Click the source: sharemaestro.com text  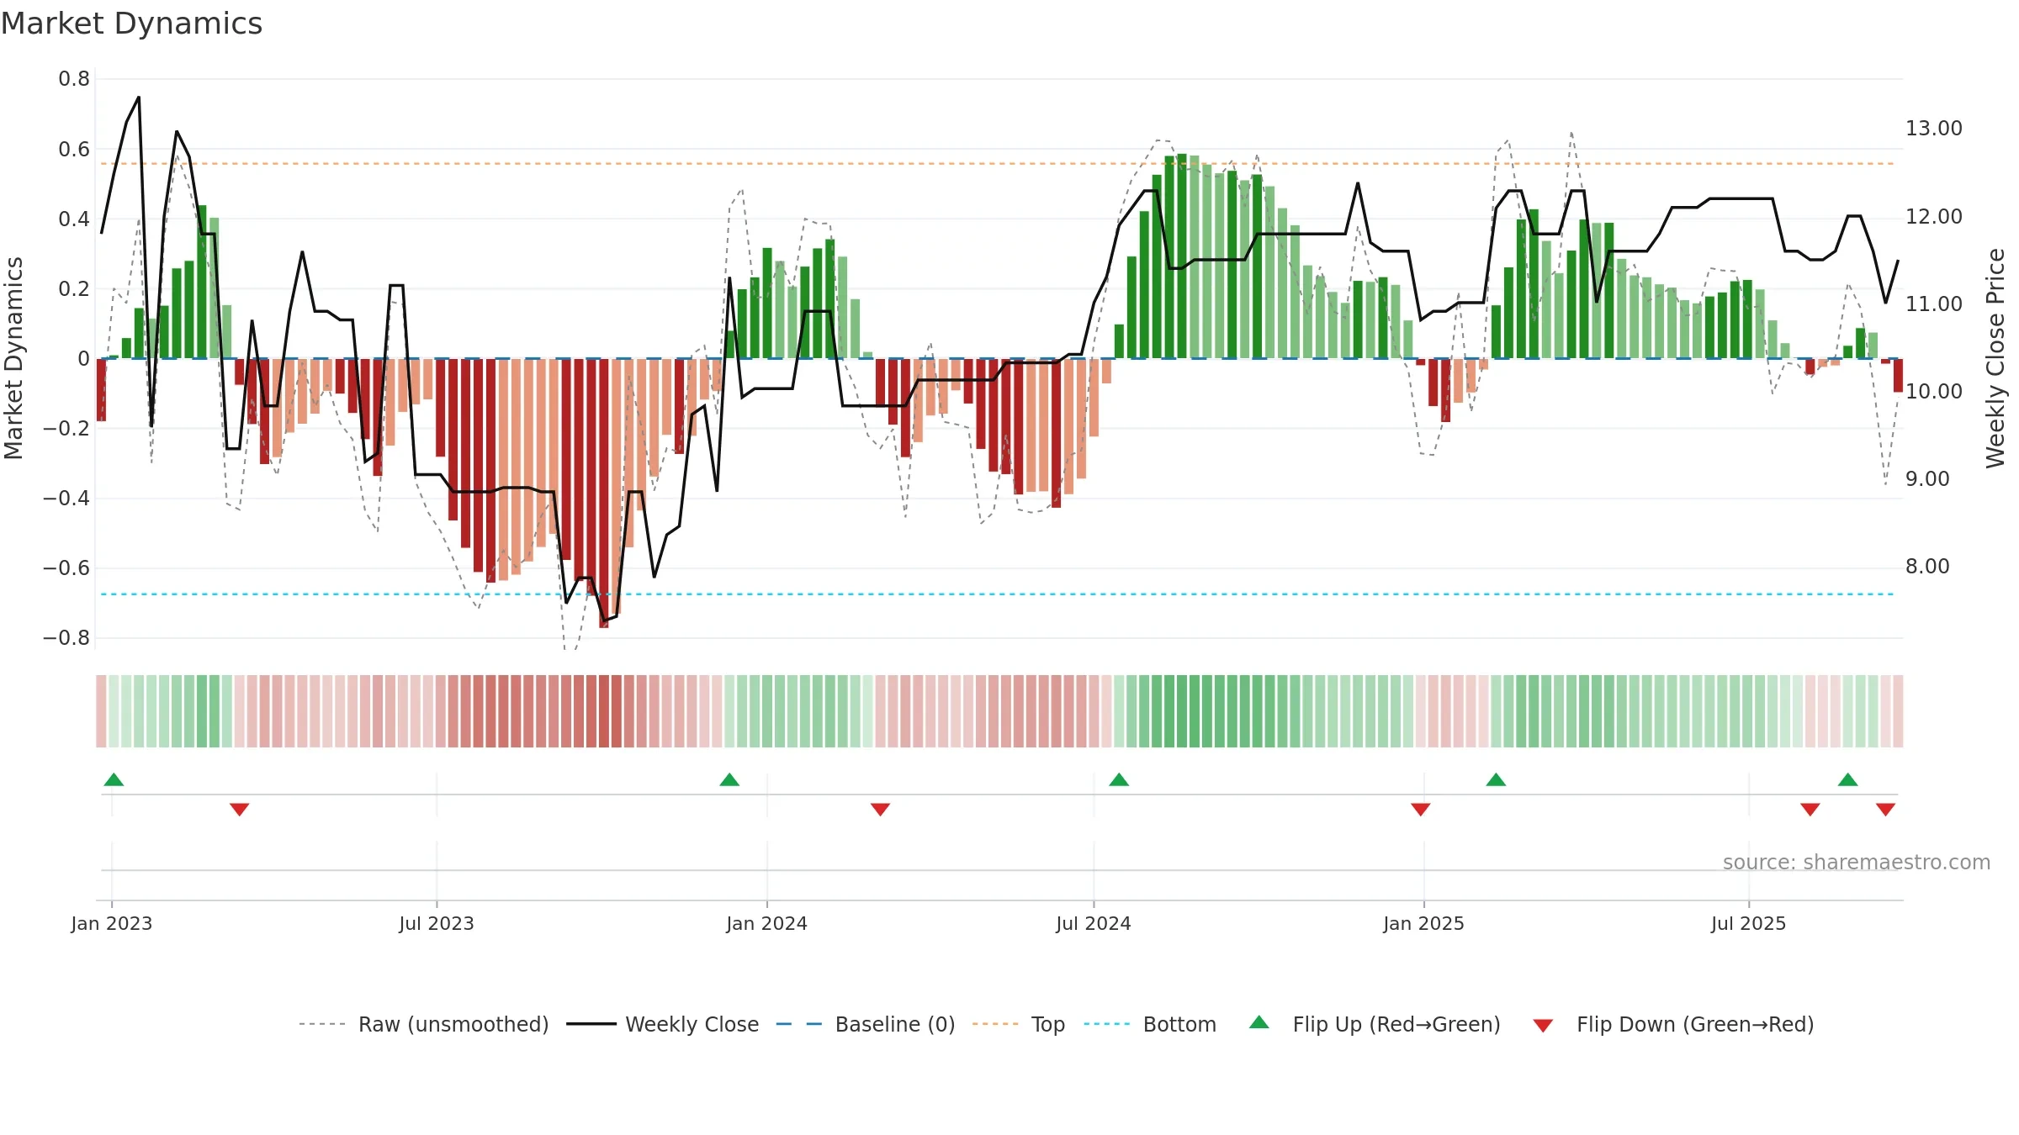tap(1857, 862)
